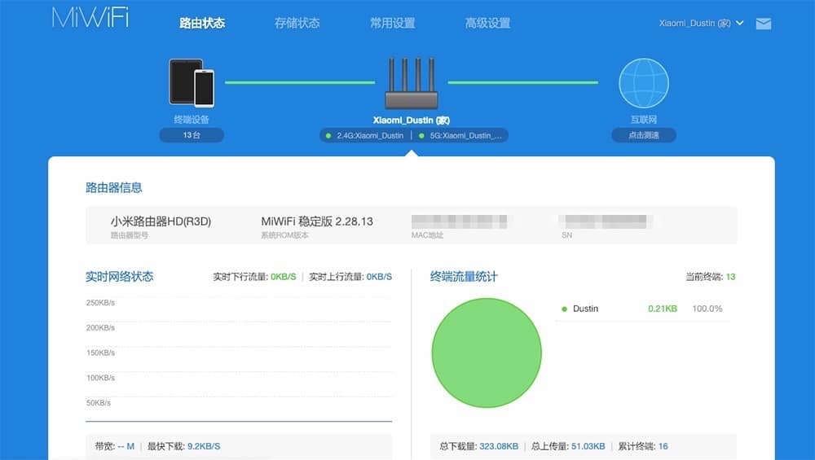Click the router icon with antennas

[411, 83]
